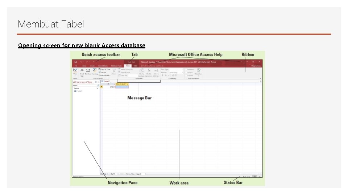The width and height of the screenshot is (348, 195).
Task: Add a Currency field
Action: [95, 71]
